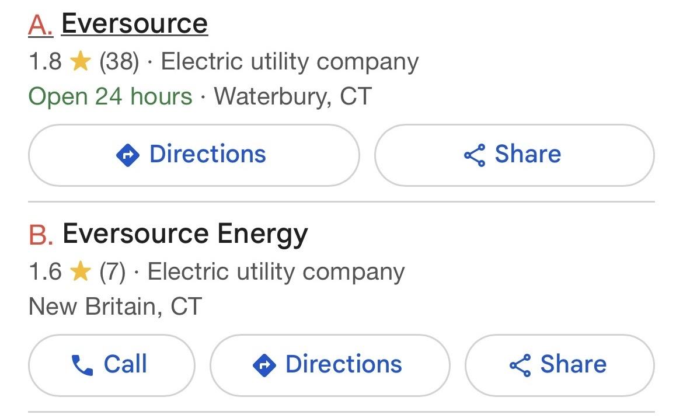Click the New Britain, CT location text
Screen dimensions: 683x418
click(116, 306)
